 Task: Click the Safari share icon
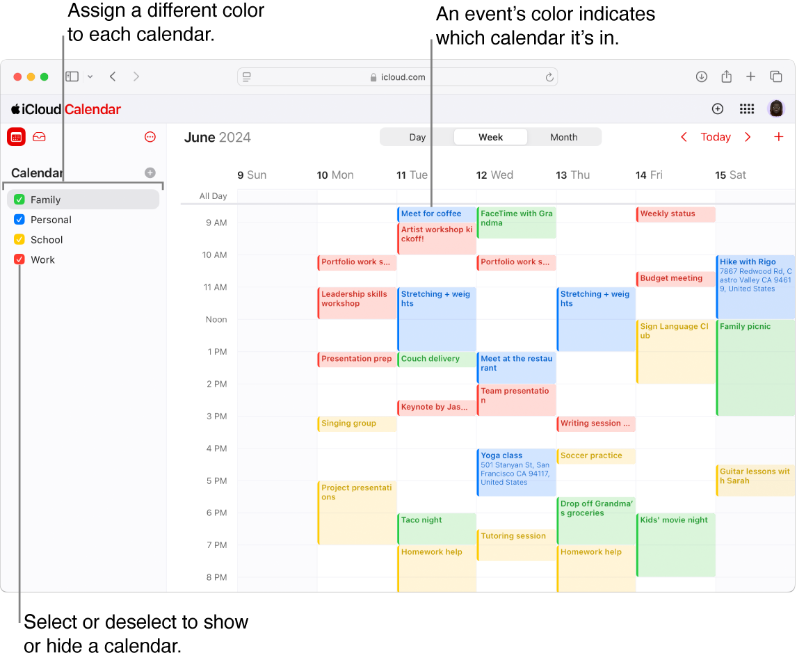click(x=727, y=76)
